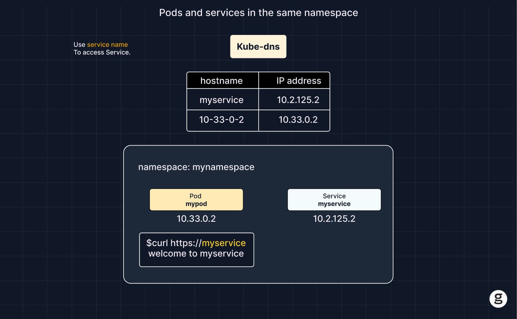517x319 pixels.
Task: Click the hostname table header
Action: [x=223, y=80]
